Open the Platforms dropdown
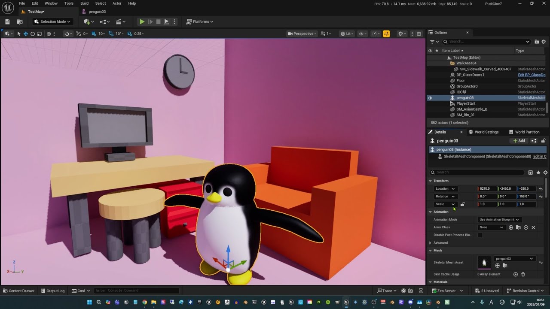550x309 pixels. coord(200,21)
